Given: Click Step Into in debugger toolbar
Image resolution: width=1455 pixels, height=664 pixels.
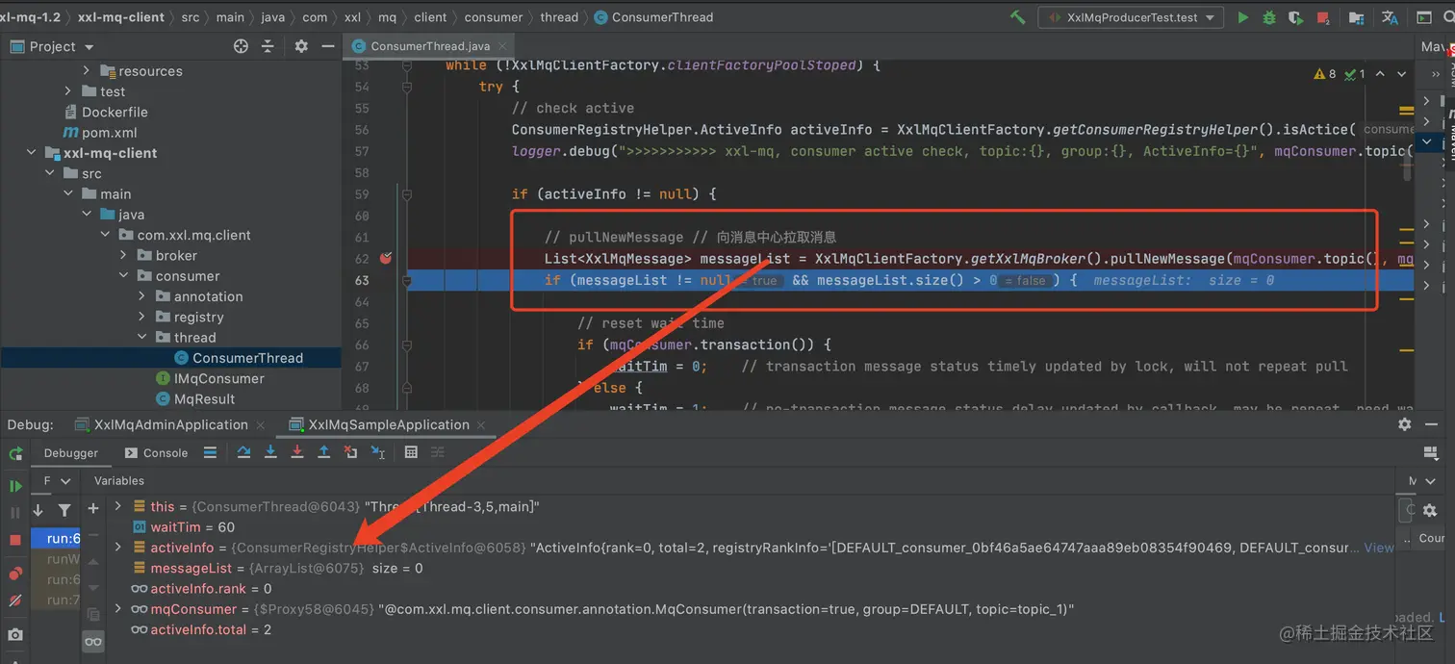Looking at the screenshot, I should point(270,452).
